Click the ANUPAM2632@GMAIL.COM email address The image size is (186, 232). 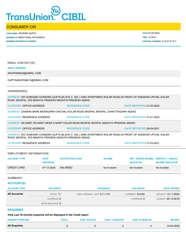pyautogui.click(x=24, y=73)
